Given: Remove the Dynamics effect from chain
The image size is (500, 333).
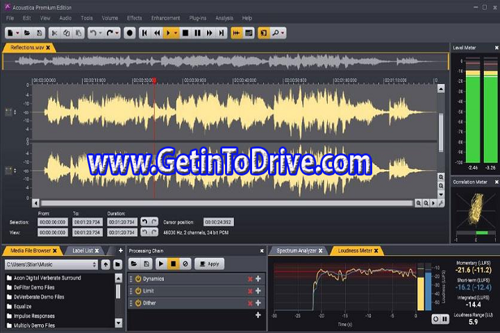Looking at the screenshot, I should [x=250, y=279].
